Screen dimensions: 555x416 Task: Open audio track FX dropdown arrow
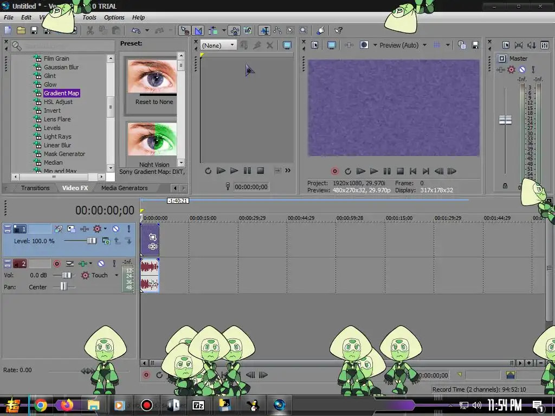(x=91, y=264)
